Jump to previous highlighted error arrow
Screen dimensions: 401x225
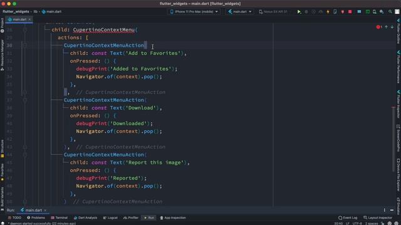386,27
